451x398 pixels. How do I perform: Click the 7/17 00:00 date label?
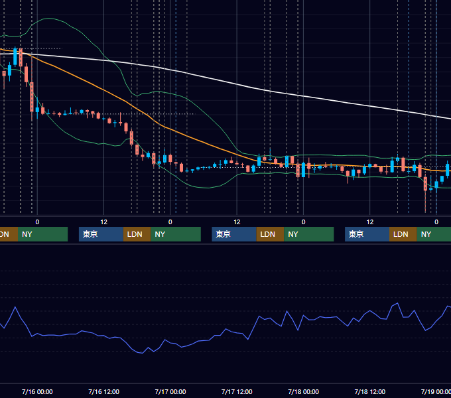coord(170,391)
